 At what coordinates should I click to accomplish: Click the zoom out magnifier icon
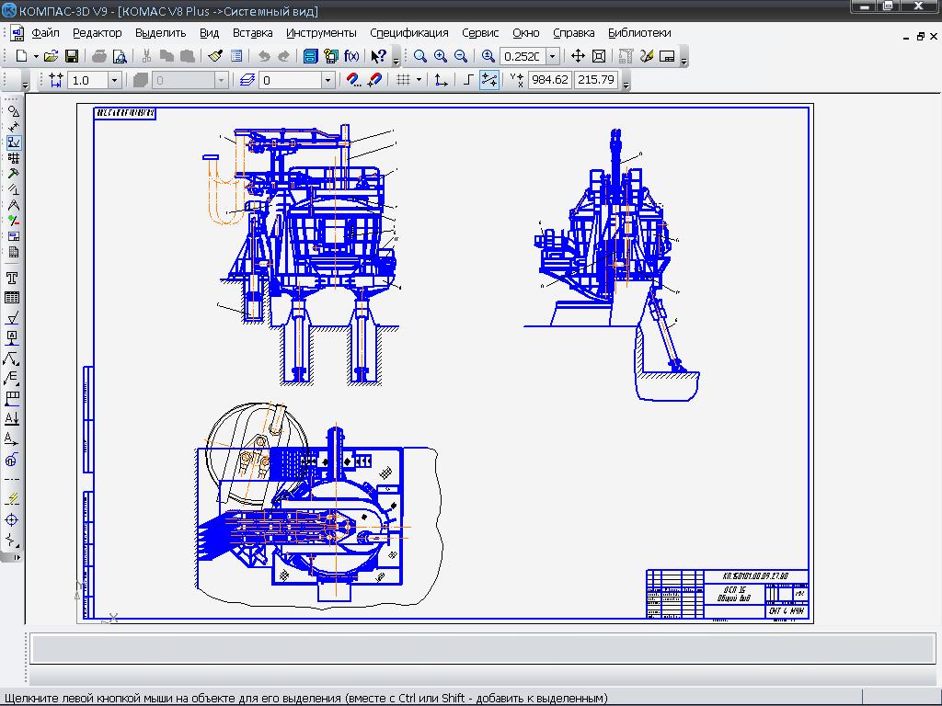point(461,56)
